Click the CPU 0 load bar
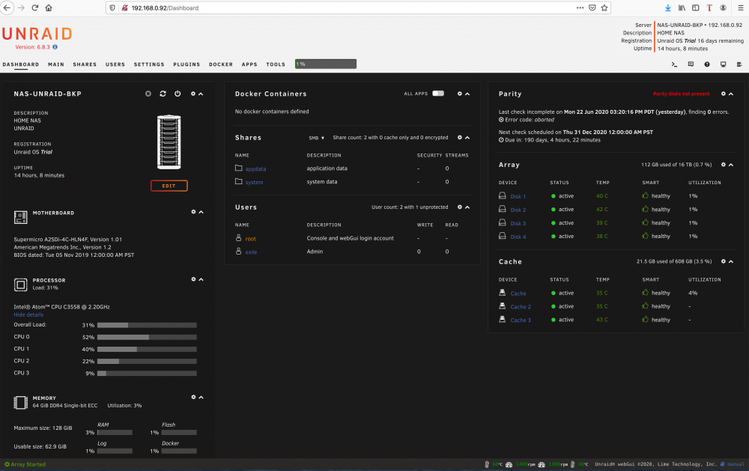 point(147,337)
